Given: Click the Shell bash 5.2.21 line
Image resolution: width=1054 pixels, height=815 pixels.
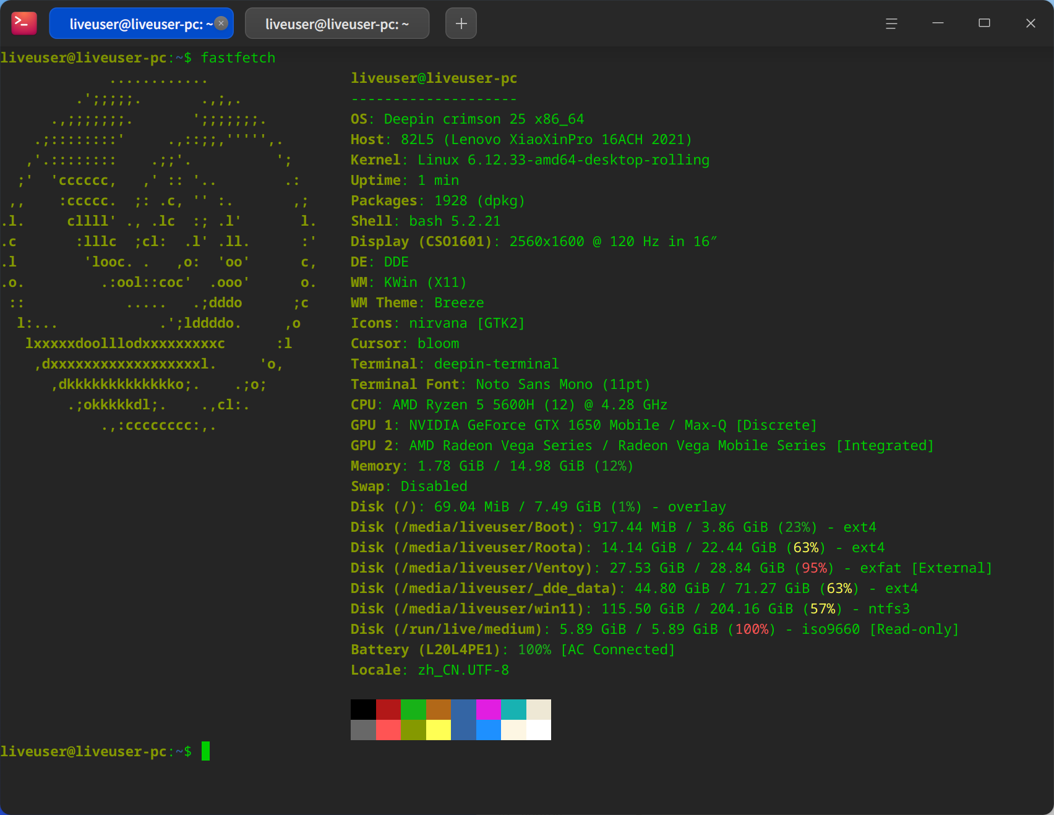Looking at the screenshot, I should [426, 221].
